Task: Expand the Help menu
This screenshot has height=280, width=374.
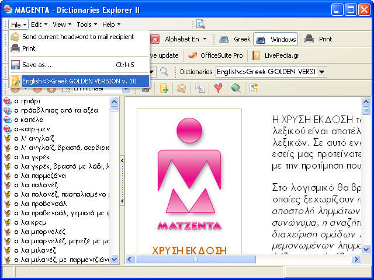Action: pos(112,24)
